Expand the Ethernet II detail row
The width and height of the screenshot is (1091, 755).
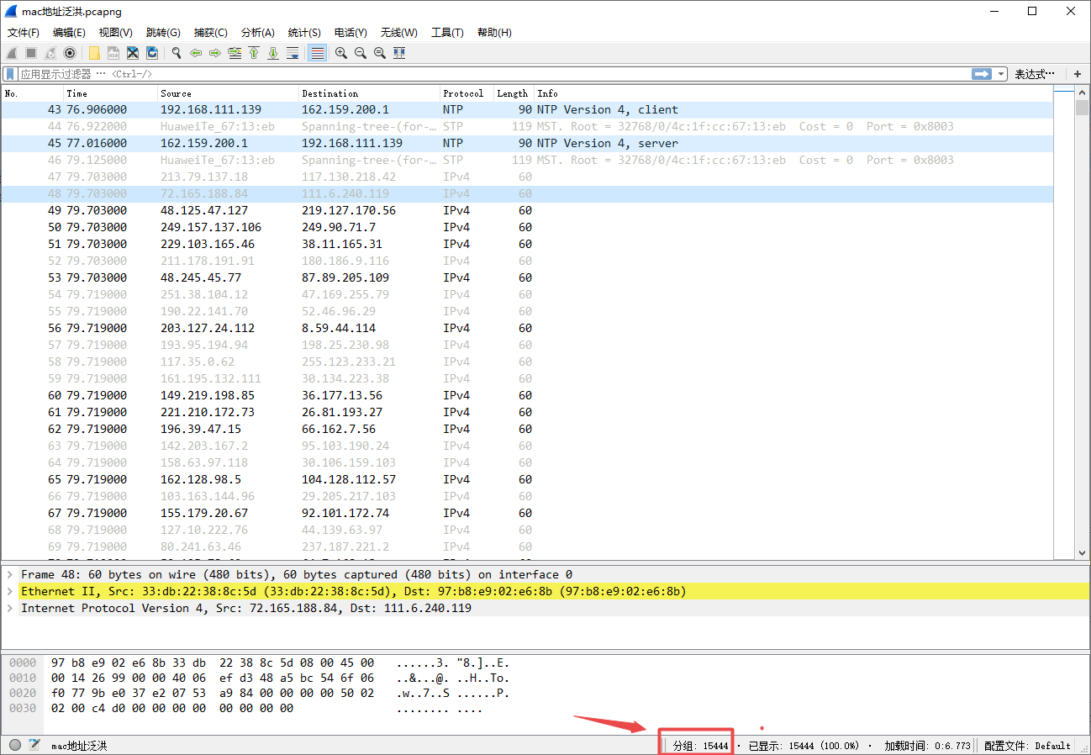[10, 591]
